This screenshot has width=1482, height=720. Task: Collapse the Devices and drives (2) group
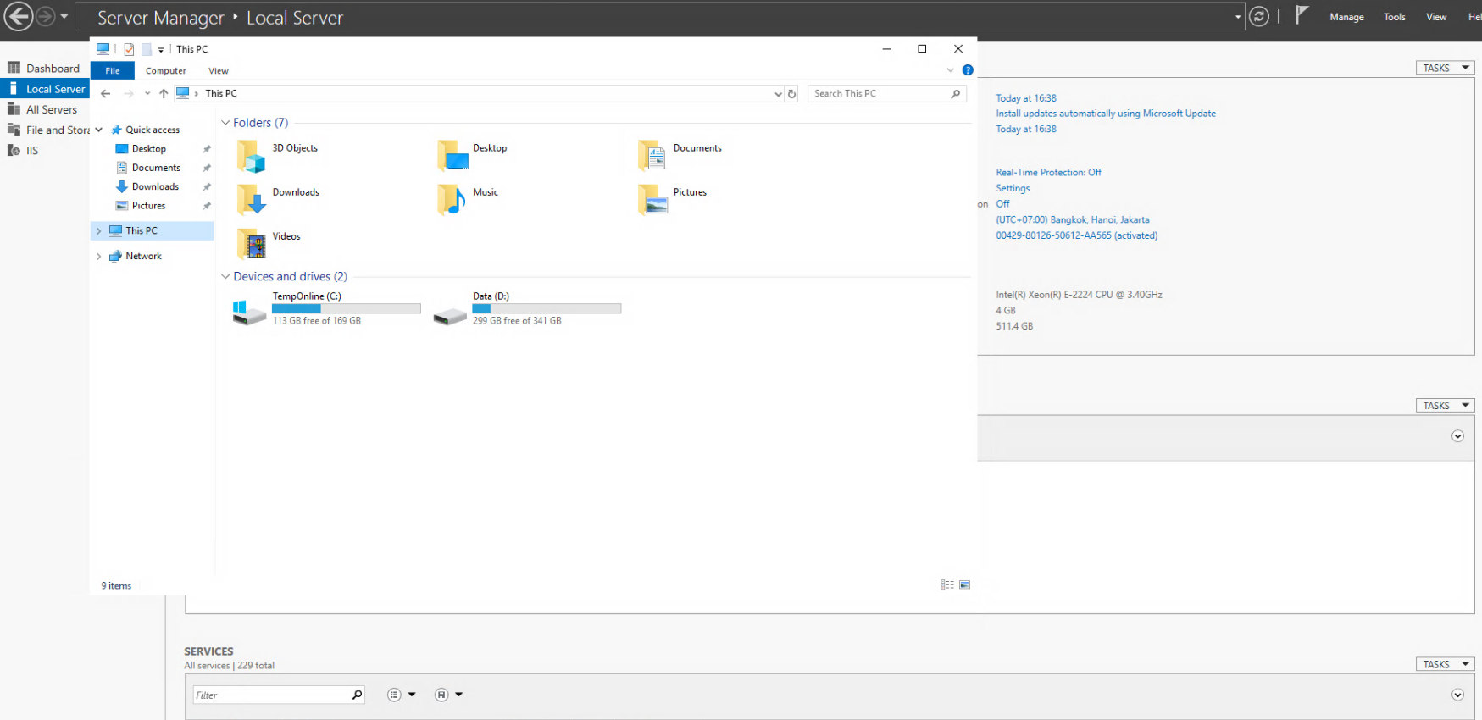(x=225, y=277)
